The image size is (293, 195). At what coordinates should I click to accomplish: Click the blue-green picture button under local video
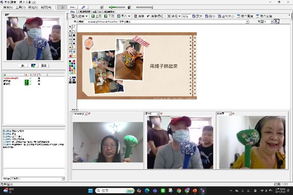[x=33, y=66]
